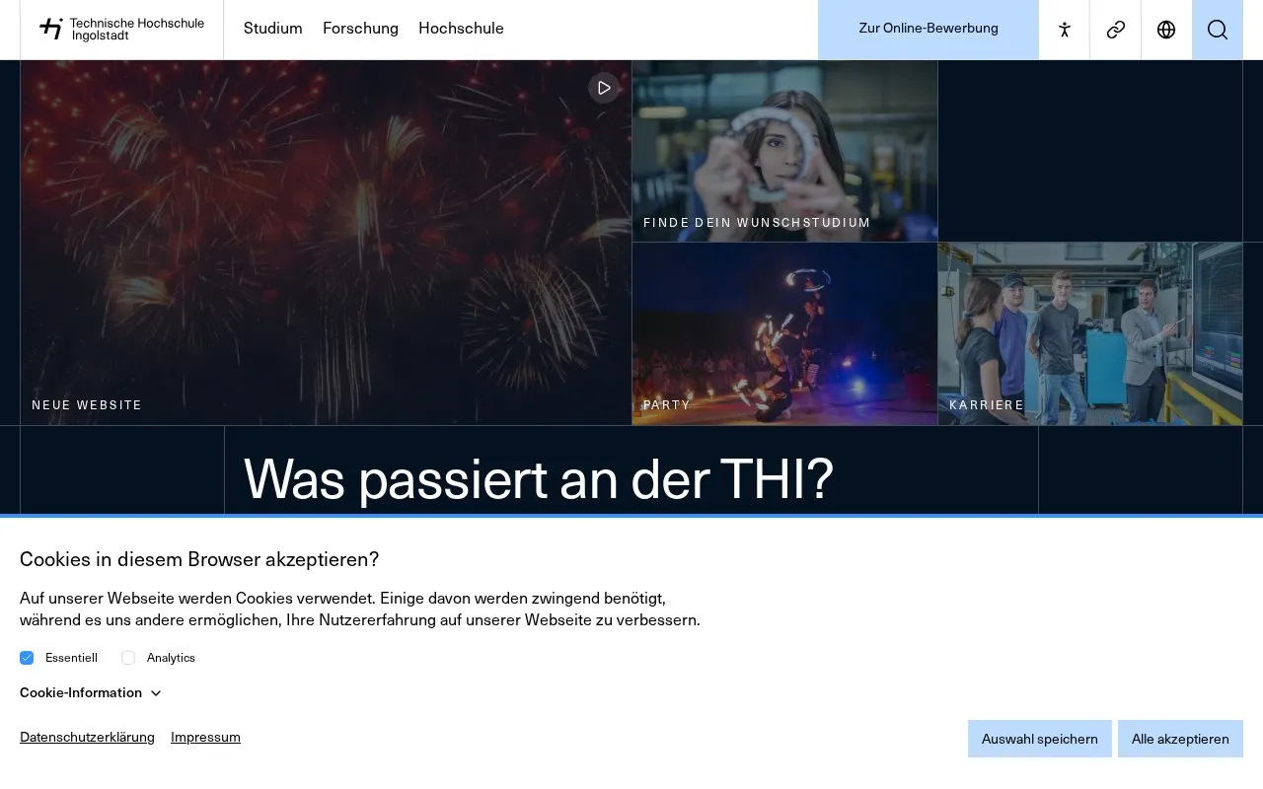1263x789 pixels.
Task: Open the accessibility options icon
Action: pyautogui.click(x=1064, y=30)
